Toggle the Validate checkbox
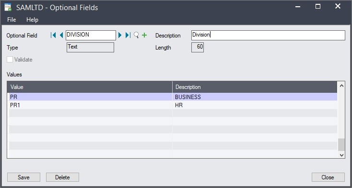Viewport: 352px width, 188px height. point(10,60)
